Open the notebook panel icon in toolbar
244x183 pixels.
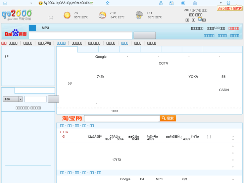pos(172,3)
